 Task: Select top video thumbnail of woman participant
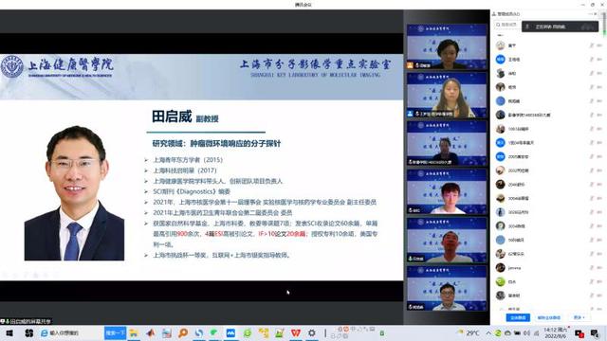447,46
